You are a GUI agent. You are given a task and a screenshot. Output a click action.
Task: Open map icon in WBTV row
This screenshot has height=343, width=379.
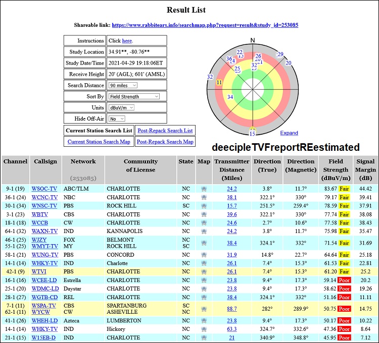[204, 214]
